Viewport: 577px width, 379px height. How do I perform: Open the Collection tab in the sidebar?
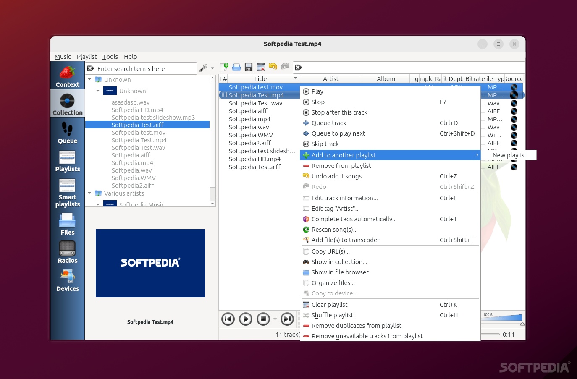pos(67,103)
